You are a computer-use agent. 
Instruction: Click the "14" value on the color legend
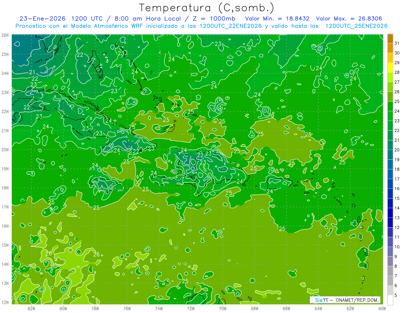pyautogui.click(x=397, y=208)
